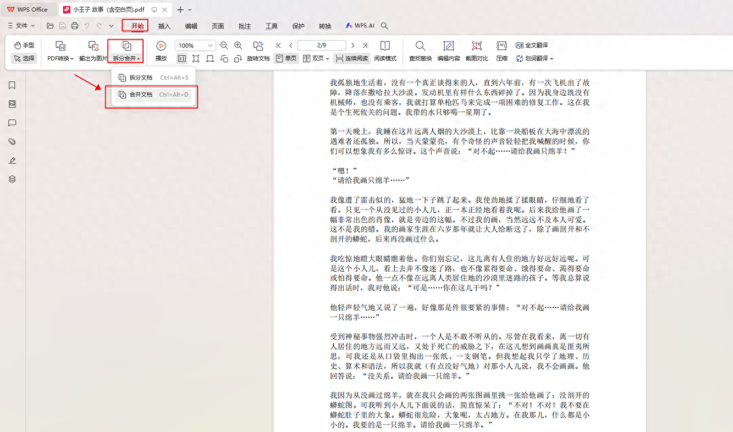Switch to the 转换 tab

(x=325, y=26)
